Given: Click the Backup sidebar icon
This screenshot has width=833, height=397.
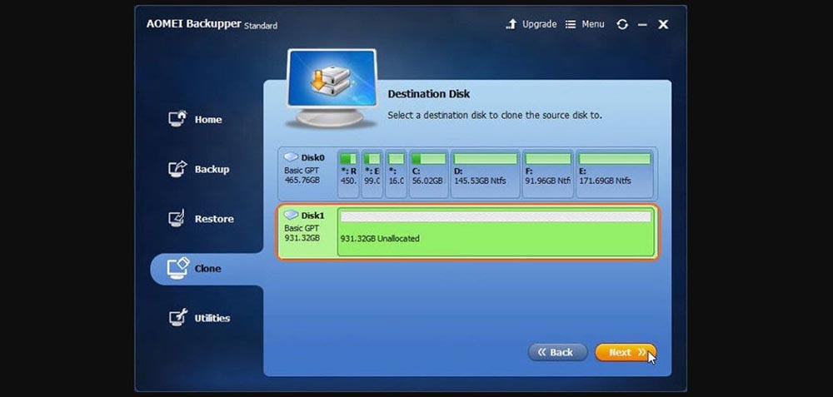Looking at the screenshot, I should pos(177,169).
